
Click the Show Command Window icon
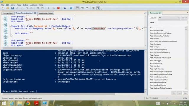tap(93, 8)
